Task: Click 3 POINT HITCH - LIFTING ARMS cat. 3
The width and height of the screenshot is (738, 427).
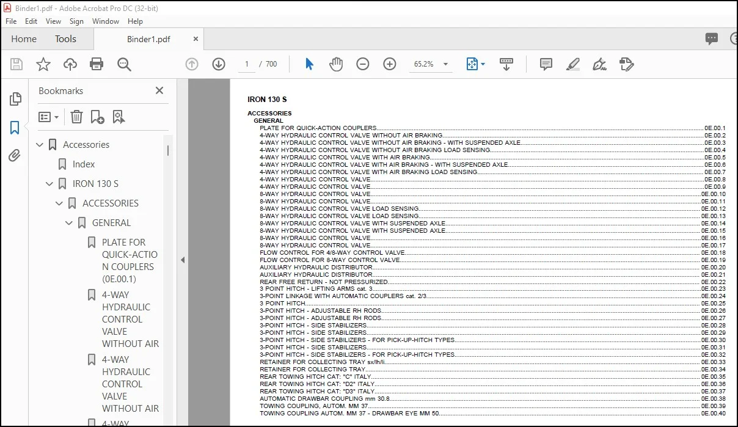Action: coord(316,289)
